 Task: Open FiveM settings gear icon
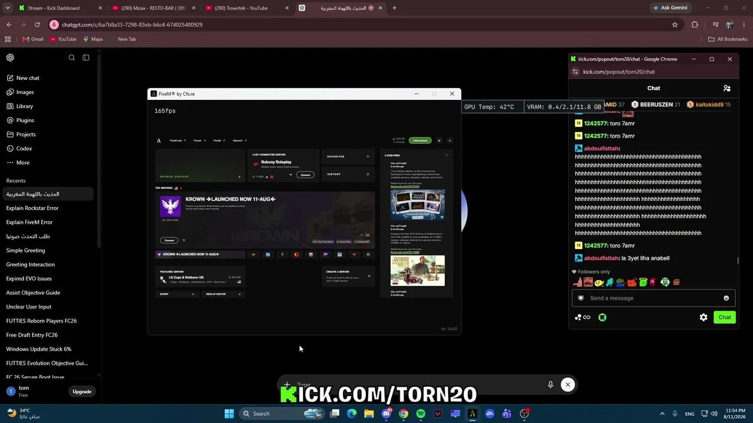click(x=439, y=140)
